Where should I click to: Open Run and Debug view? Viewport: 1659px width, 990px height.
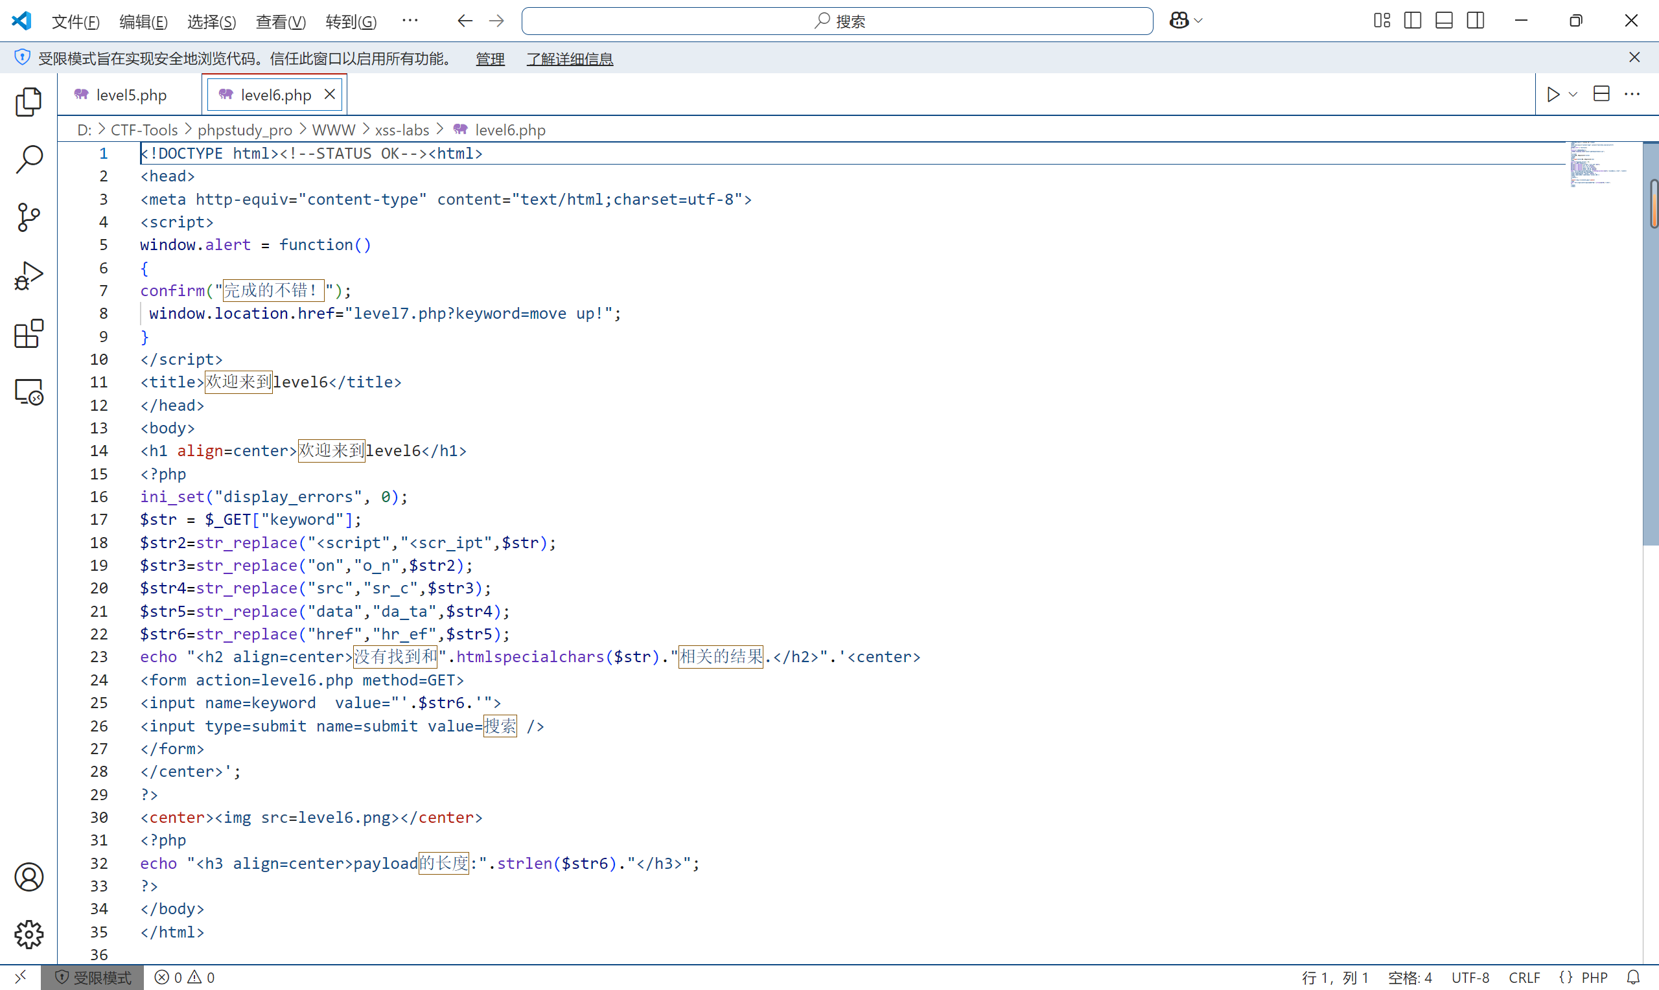tap(29, 275)
